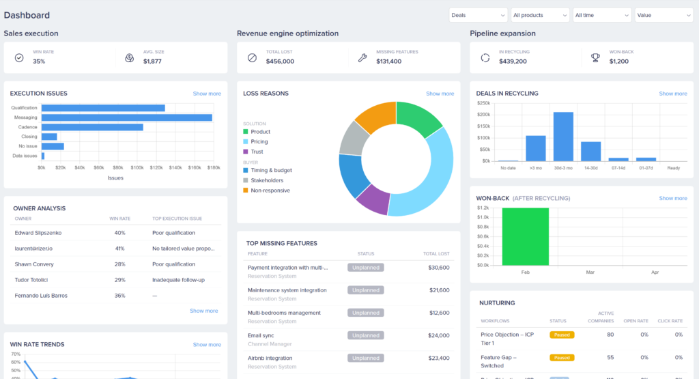Click the total lost crossed-circle icon

point(252,58)
